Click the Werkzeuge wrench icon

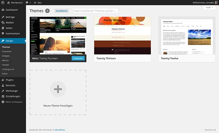pyautogui.click(x=3, y=91)
